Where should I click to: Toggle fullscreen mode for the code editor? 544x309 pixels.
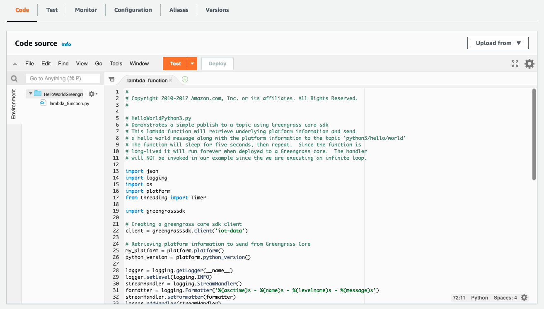[515, 64]
